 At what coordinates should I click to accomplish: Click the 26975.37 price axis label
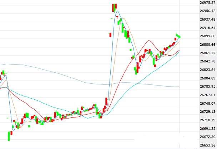(x=207, y=3)
